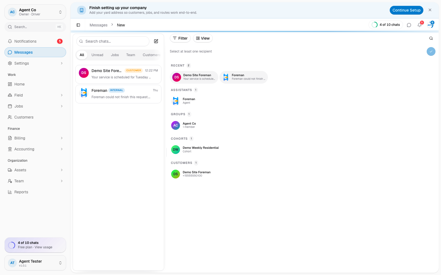Select Demo Weekly Residential cohort
441x275 pixels.
pos(195,150)
